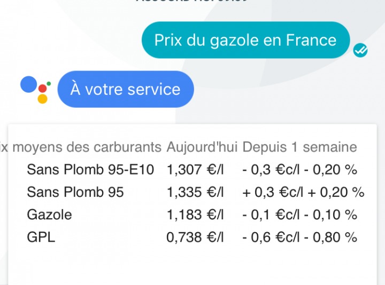Click the 1,307 €/l price value
The width and height of the screenshot is (385, 285).
195,170
